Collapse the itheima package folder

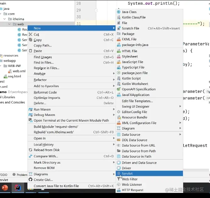click(x=4, y=19)
